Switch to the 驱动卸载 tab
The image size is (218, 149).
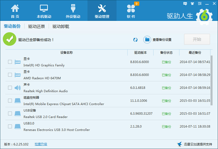click(61, 26)
